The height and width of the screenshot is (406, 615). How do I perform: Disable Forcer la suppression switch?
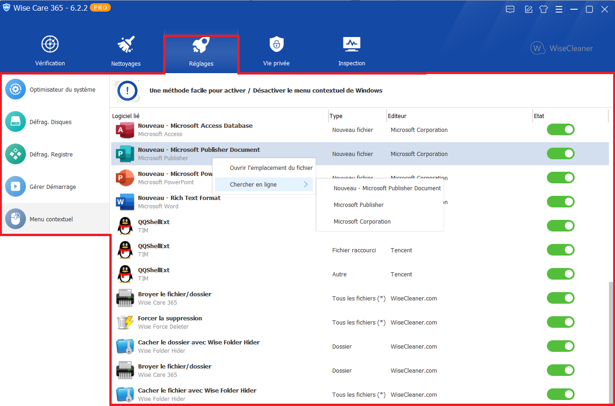561,322
